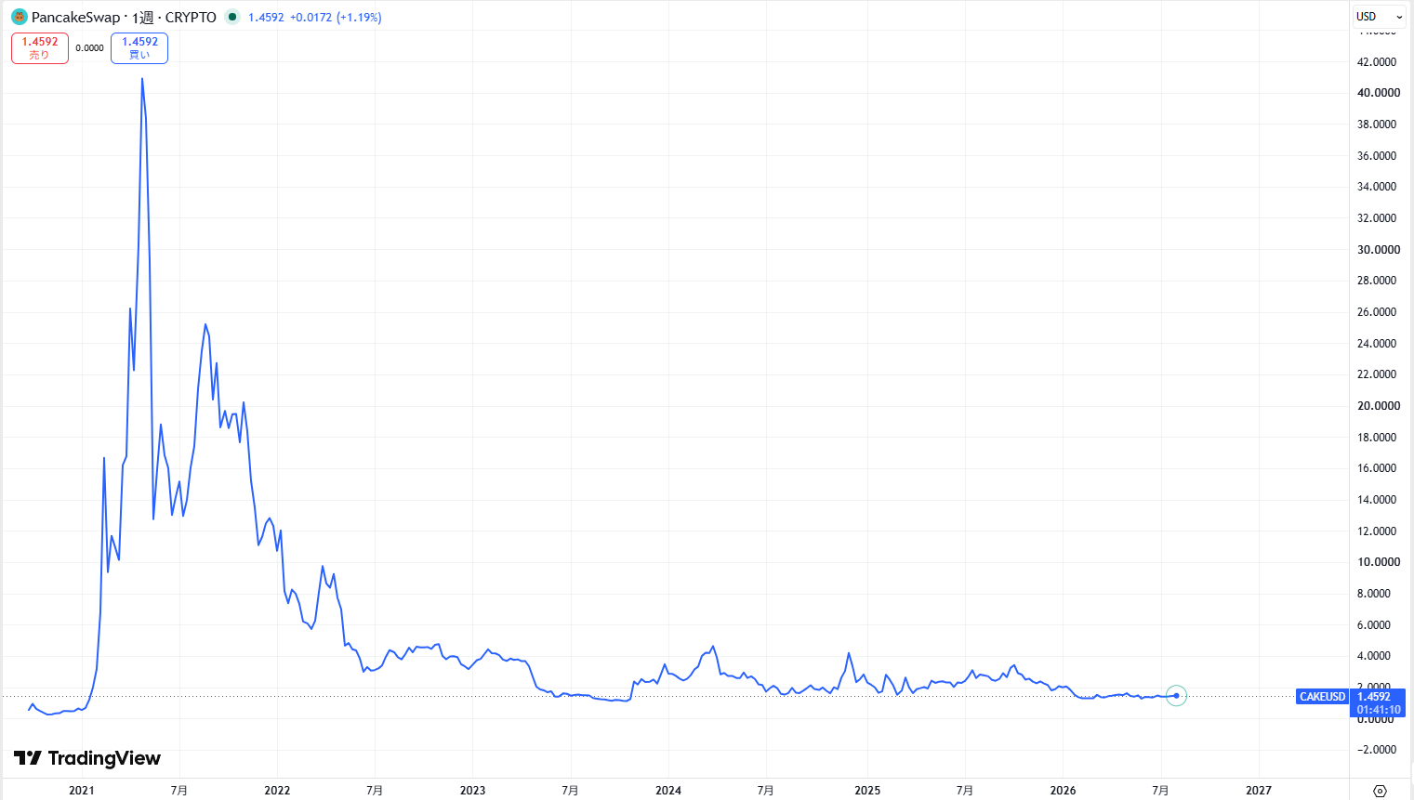The width and height of the screenshot is (1414, 800).
Task: Click the 28.0000 price scale label
Action: 1377,281
